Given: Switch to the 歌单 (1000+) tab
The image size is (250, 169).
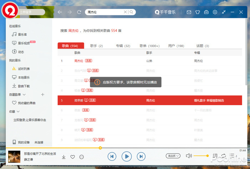Looking at the screenshot, I should pyautogui.click(x=150, y=46).
